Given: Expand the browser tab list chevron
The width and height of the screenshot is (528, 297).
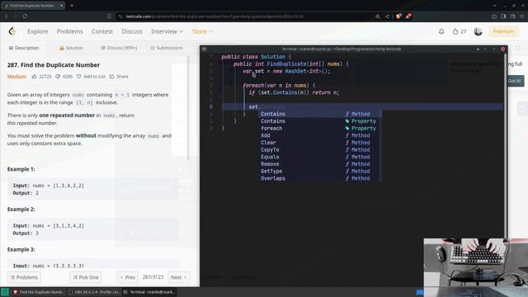Looking at the screenshot, I should tap(494, 6).
